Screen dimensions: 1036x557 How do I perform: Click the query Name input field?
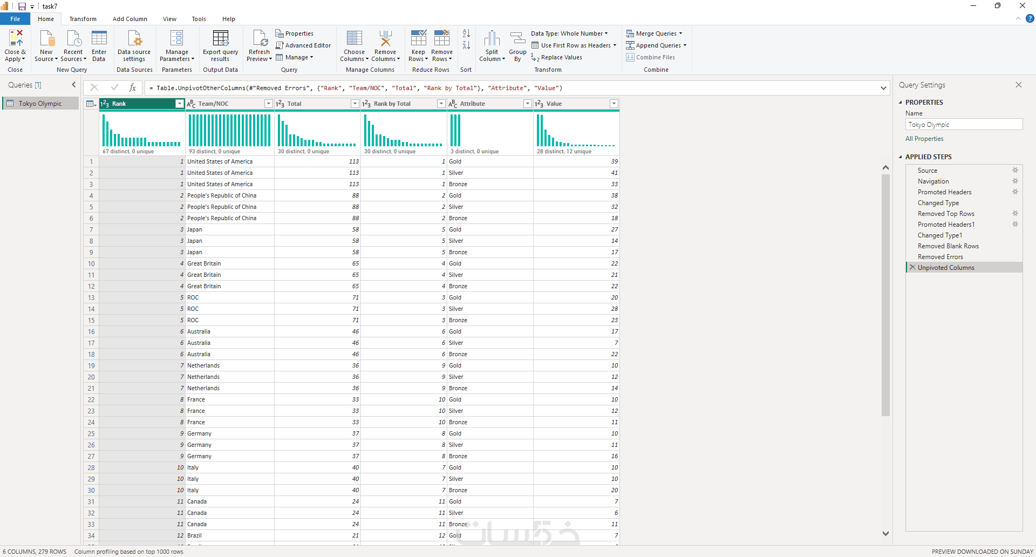[964, 125]
